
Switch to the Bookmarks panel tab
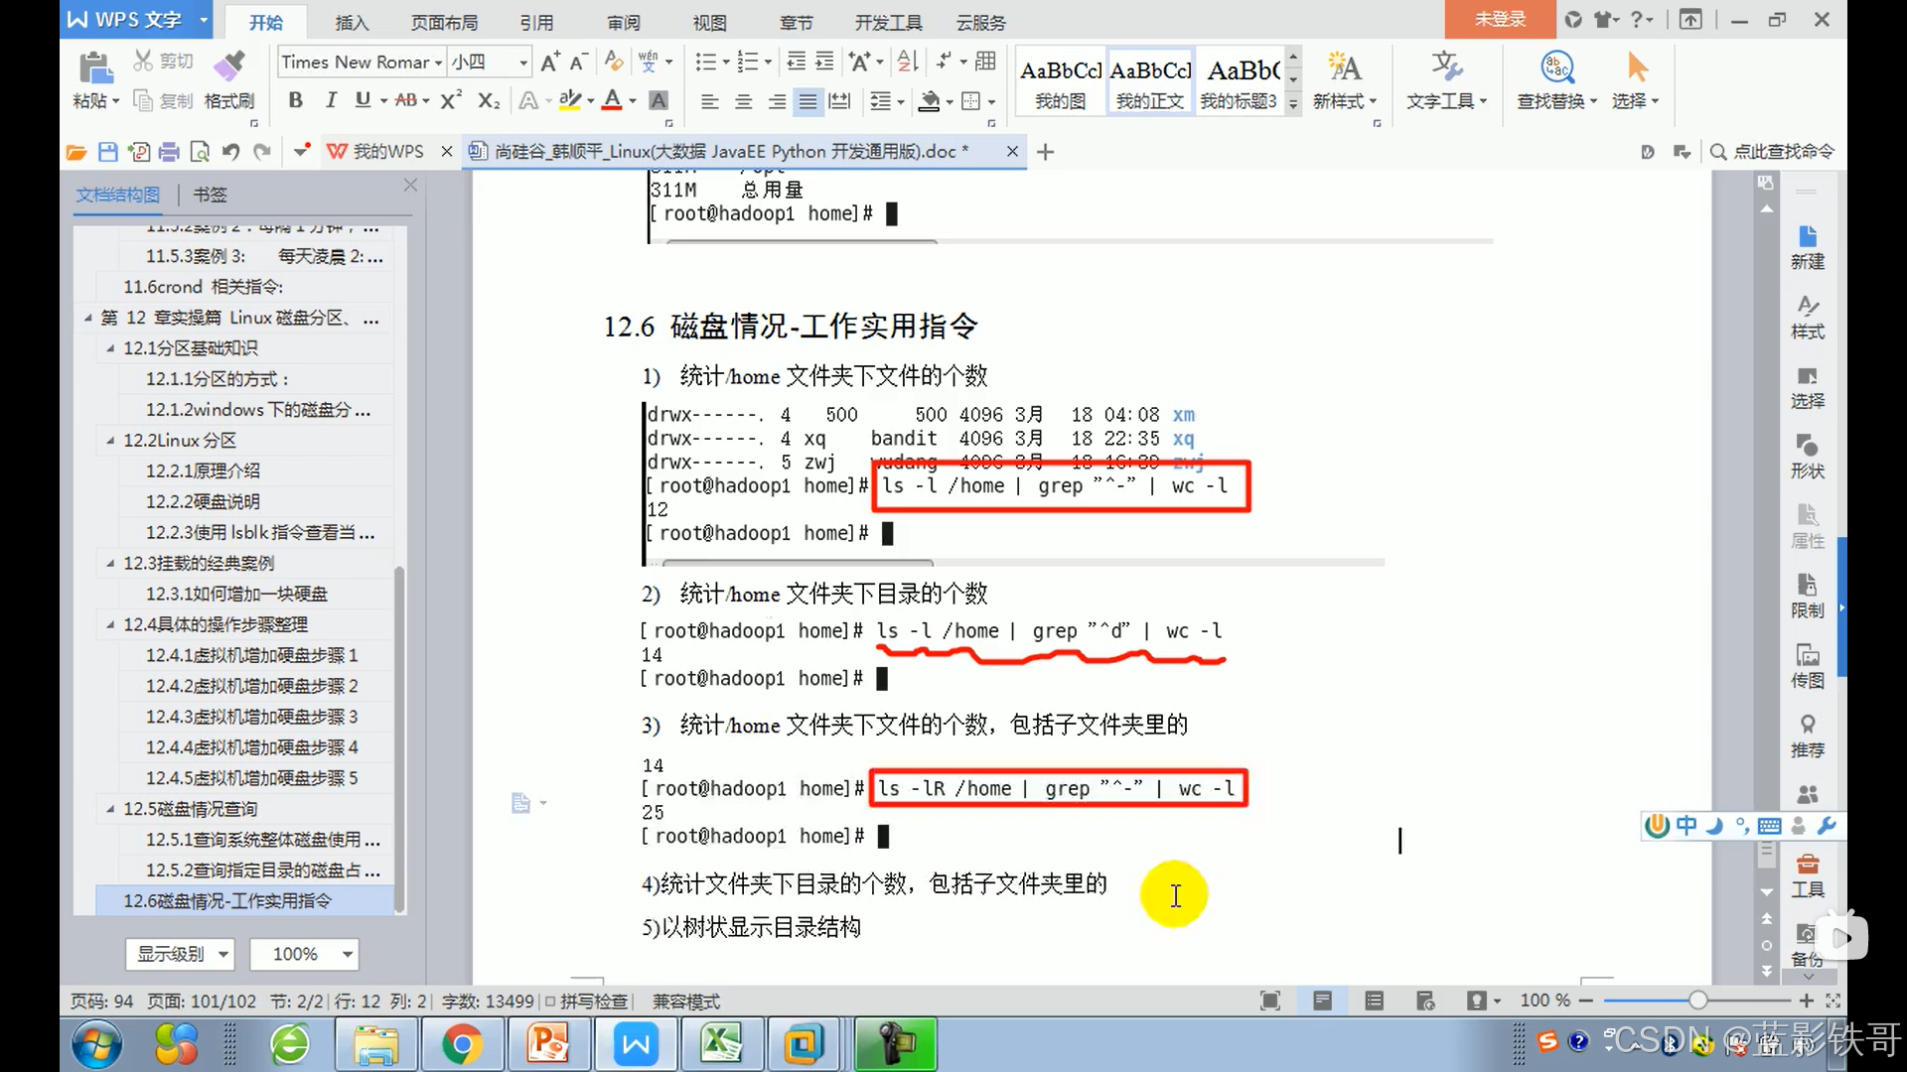click(x=210, y=195)
